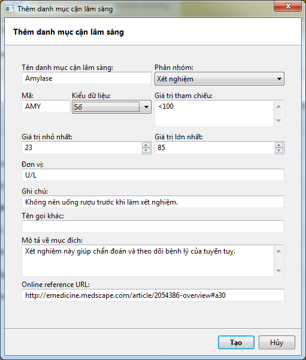Click the Online reference URL field

pyautogui.click(x=153, y=295)
